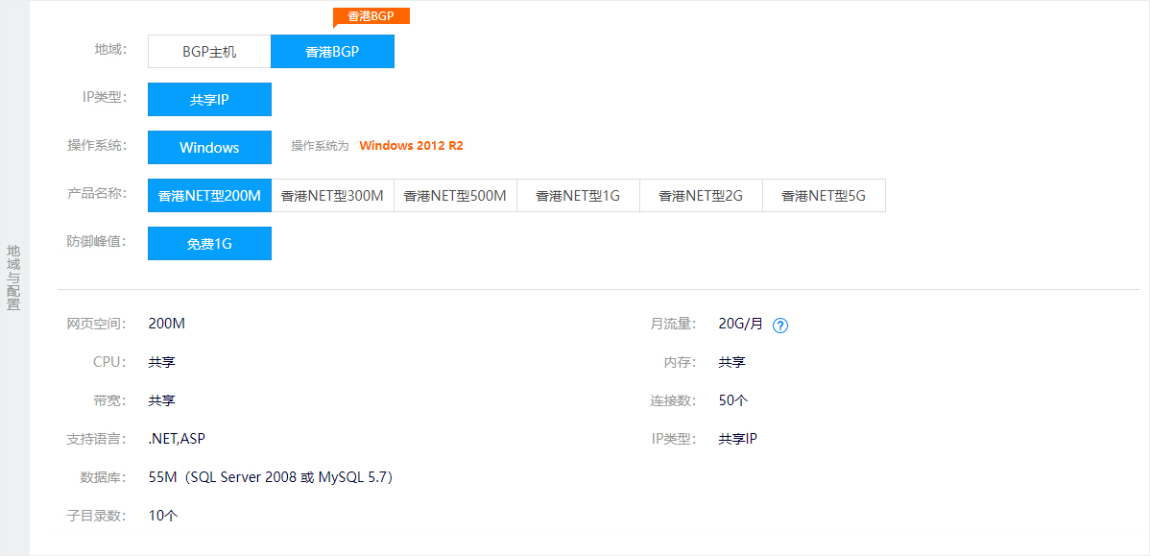Image resolution: width=1150 pixels, height=556 pixels.
Task: Select the 免费1G defense peak option
Action: point(210,244)
